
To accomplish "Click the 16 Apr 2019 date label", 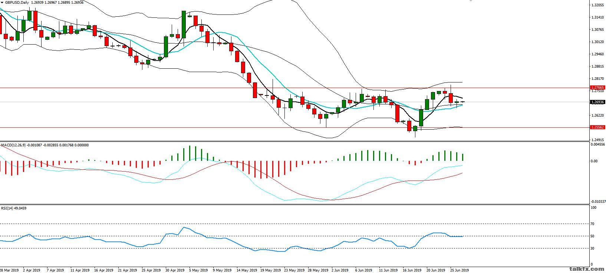I will [103, 270].
